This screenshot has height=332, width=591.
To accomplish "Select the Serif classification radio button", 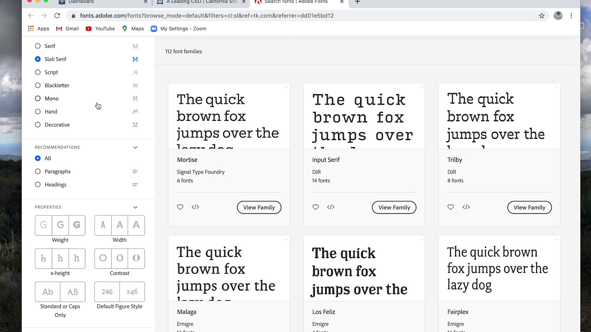I will [x=38, y=46].
